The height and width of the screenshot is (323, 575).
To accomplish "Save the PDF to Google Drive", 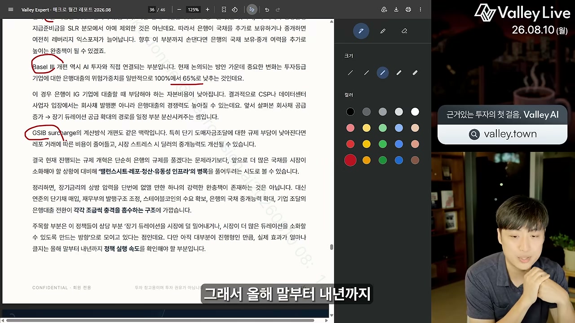I will point(384,9).
